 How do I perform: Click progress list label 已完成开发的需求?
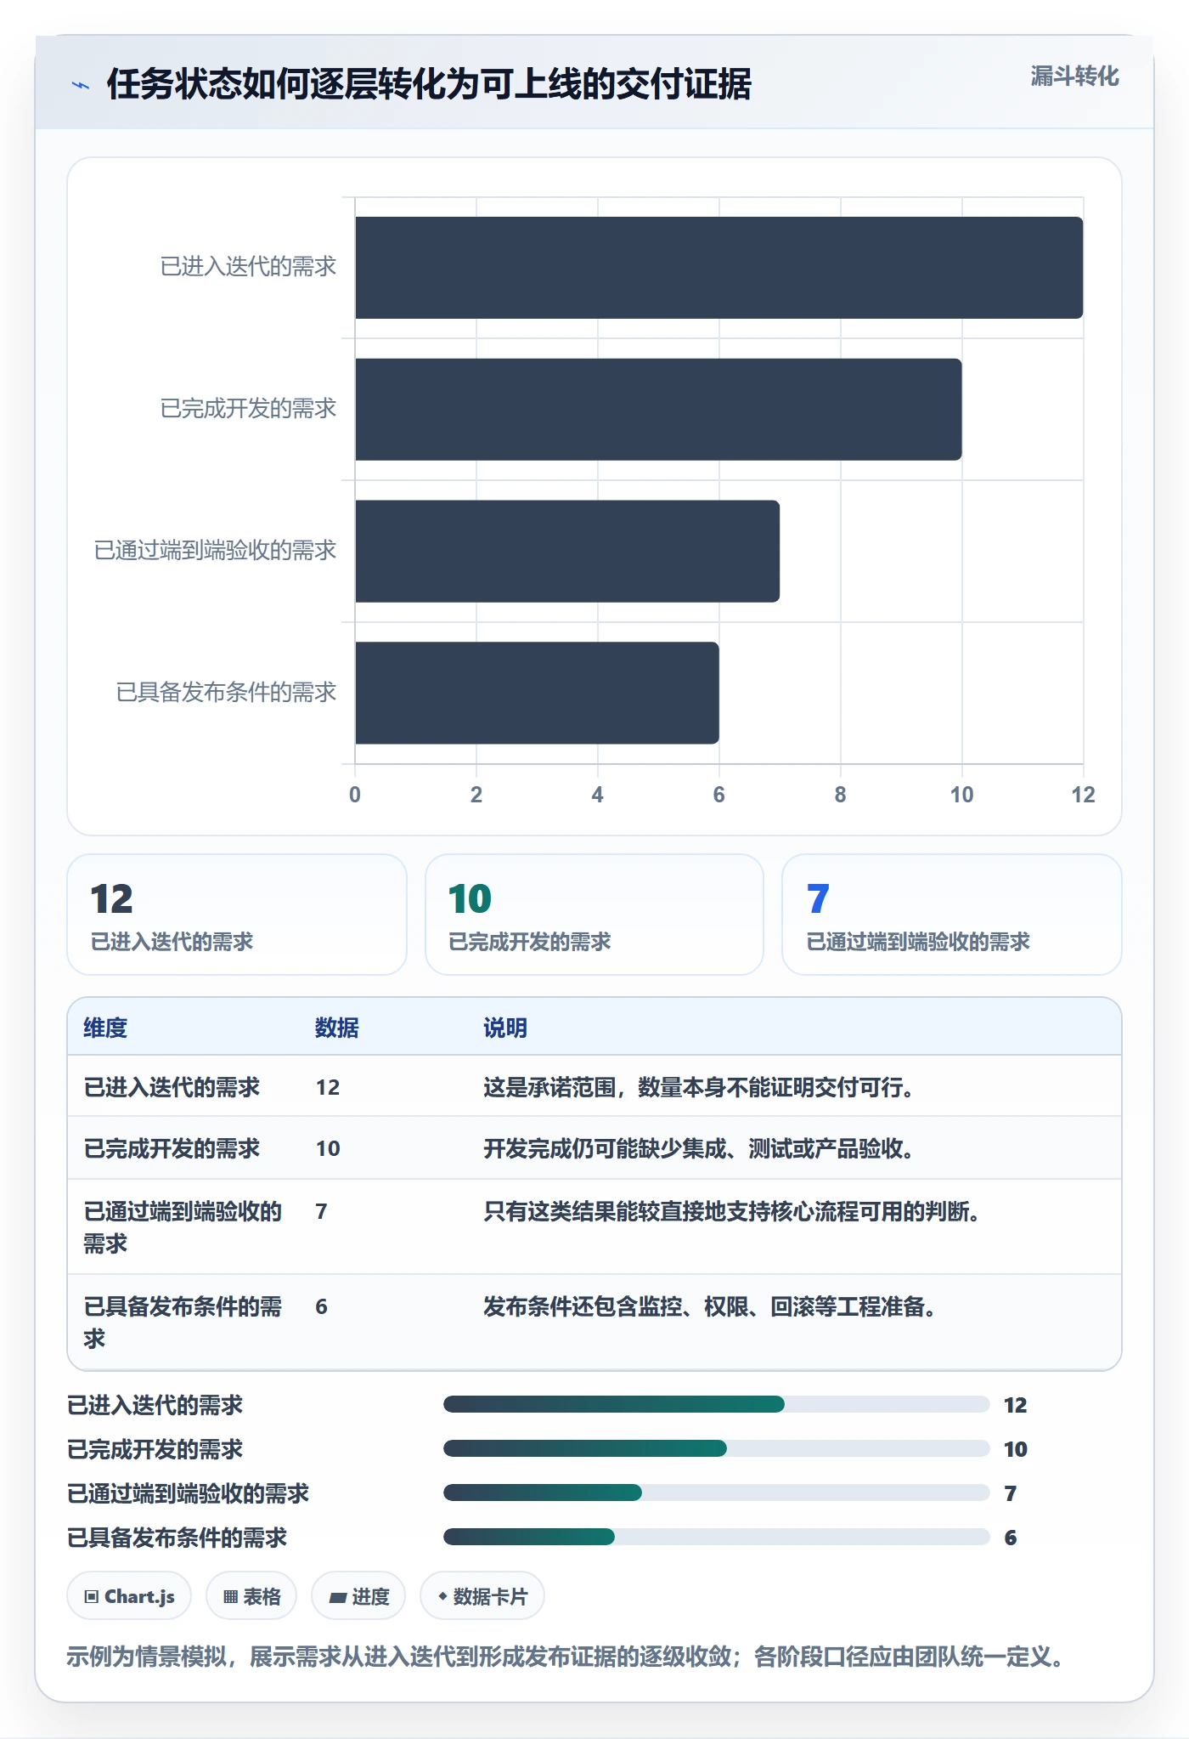(155, 1448)
